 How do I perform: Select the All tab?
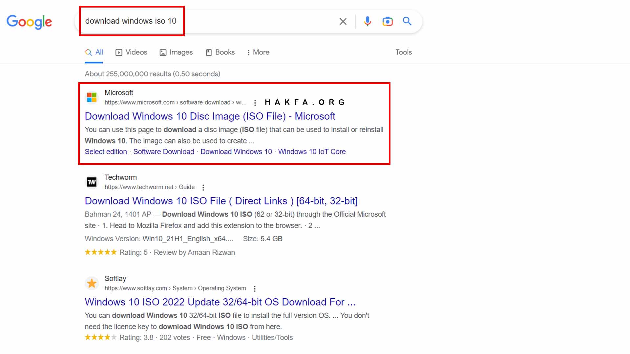pyautogui.click(x=94, y=52)
